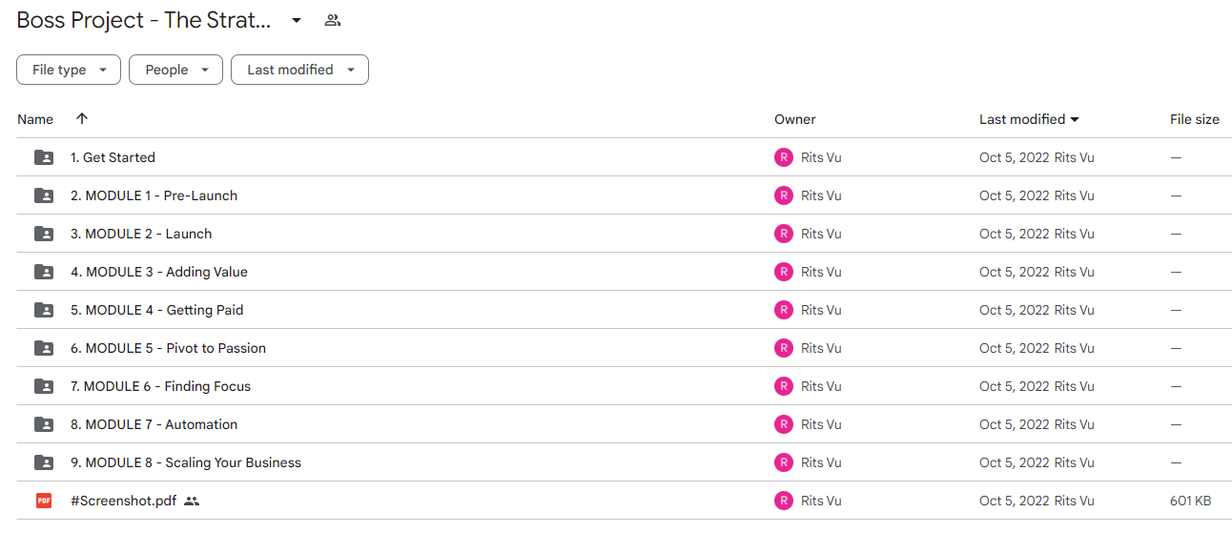Click the PDF icon for #Screenshot.pdf
This screenshot has width=1232, height=533.
(44, 501)
